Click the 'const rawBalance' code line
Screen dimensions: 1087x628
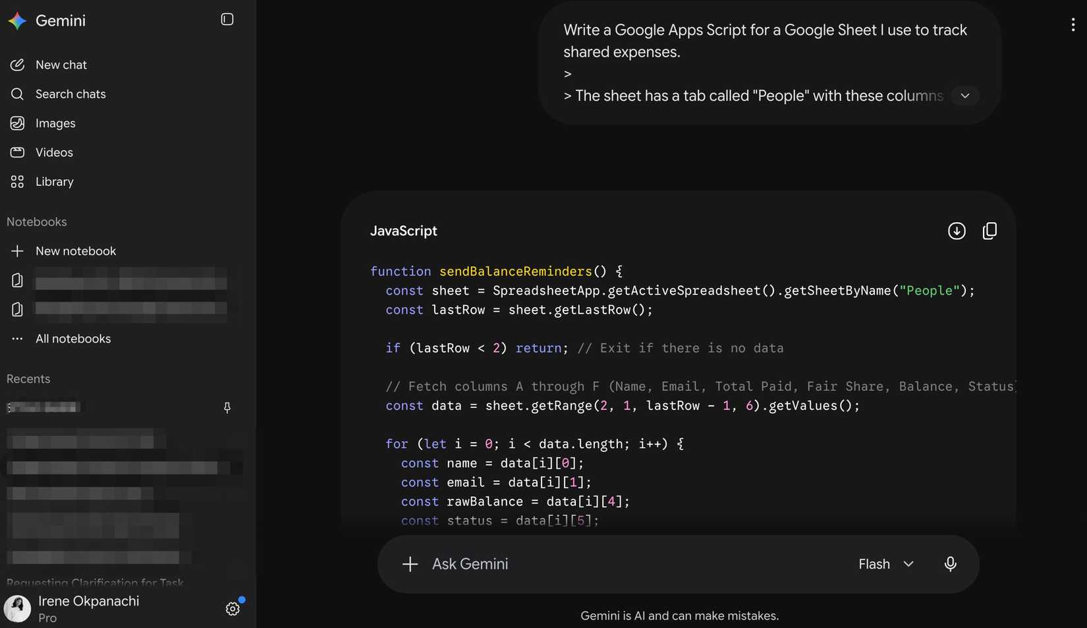coord(515,501)
